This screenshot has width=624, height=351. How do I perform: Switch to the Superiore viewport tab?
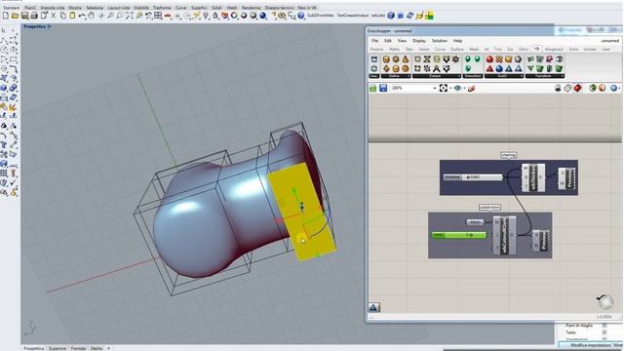[58, 348]
